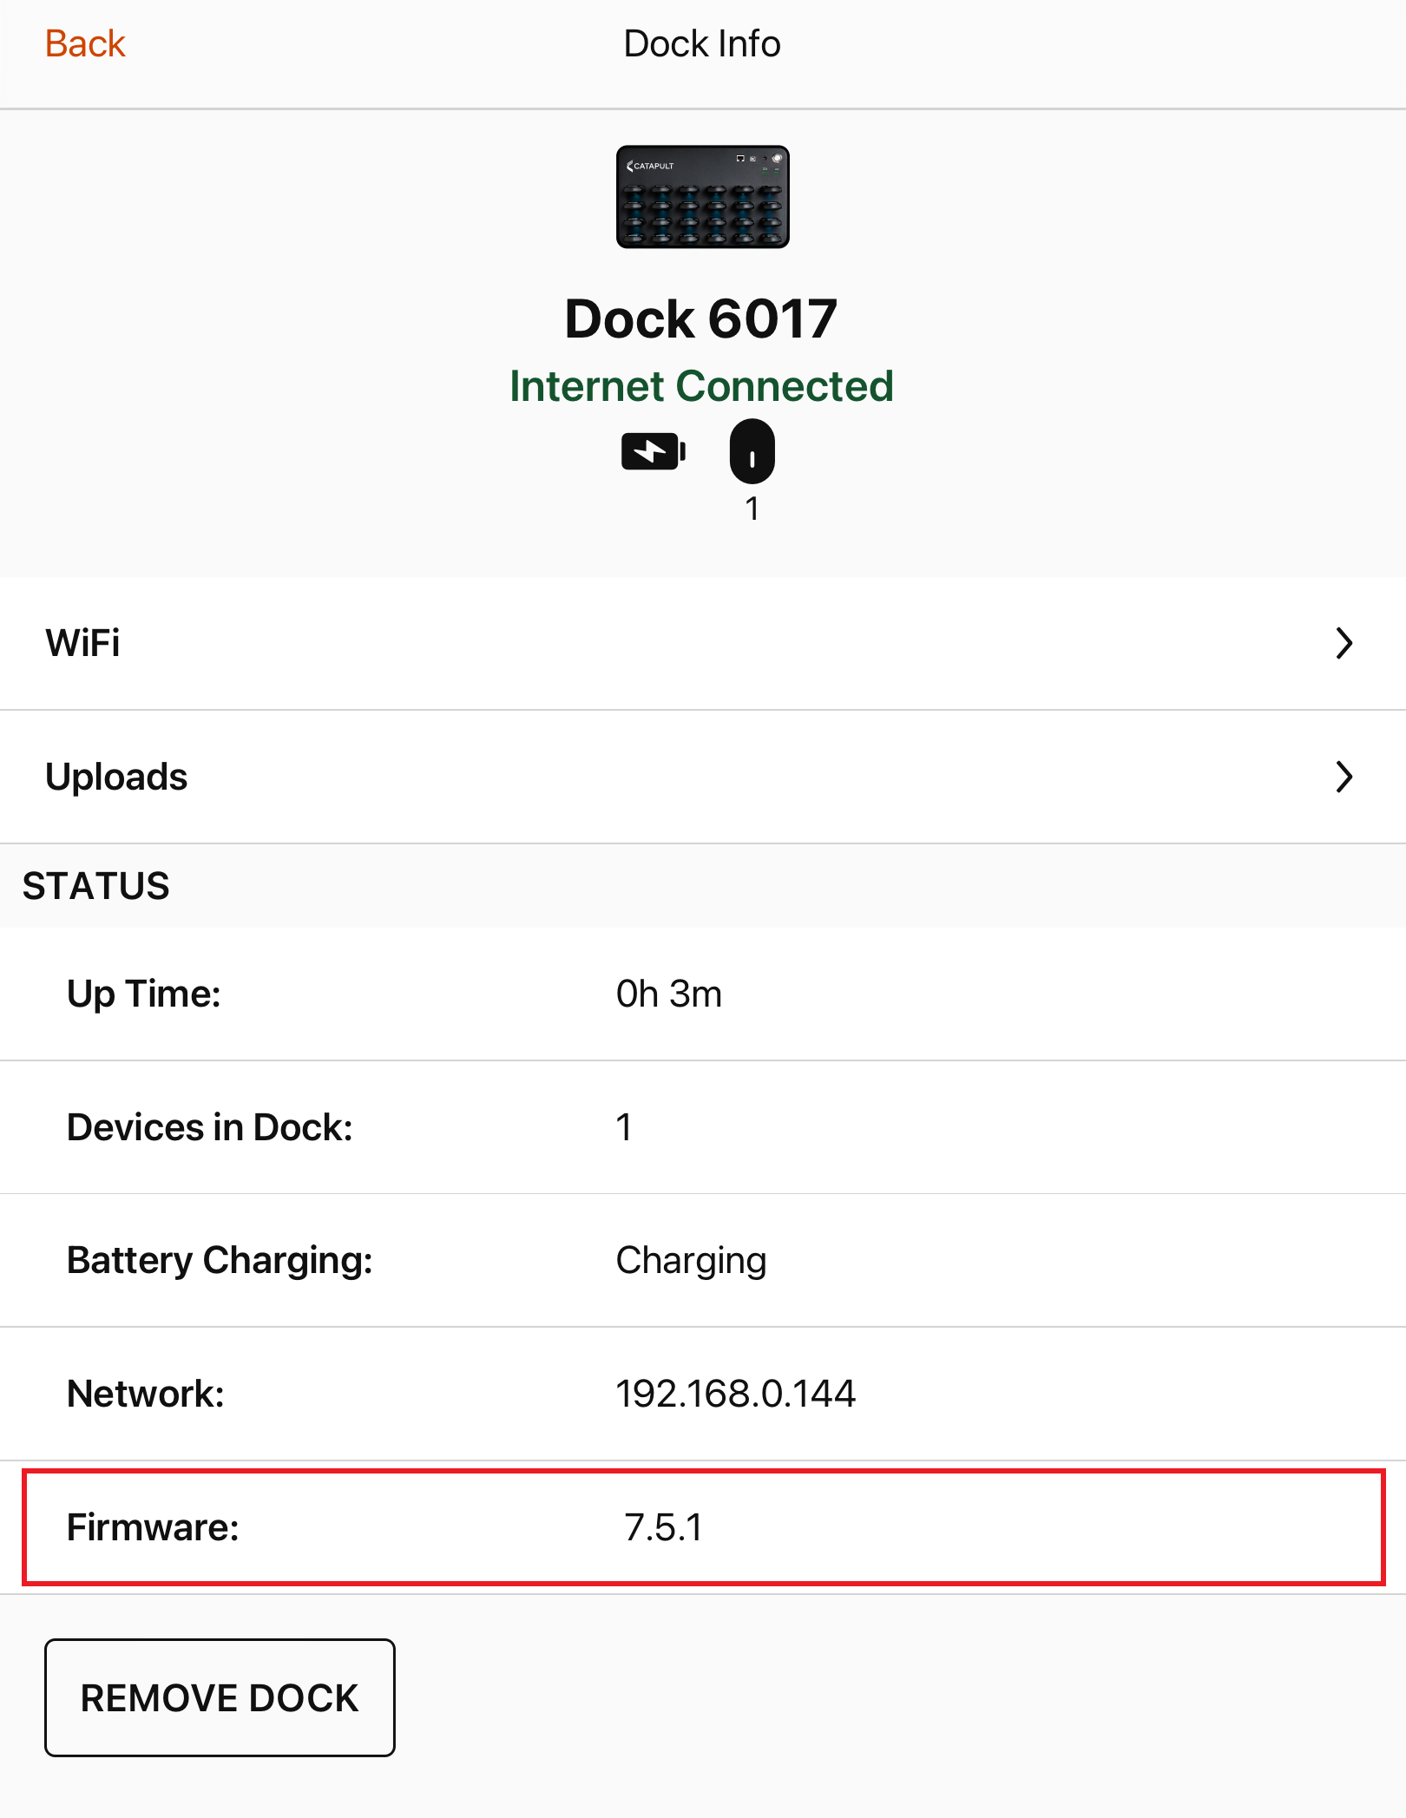Expand the WiFi chevron arrow

[x=1344, y=643]
